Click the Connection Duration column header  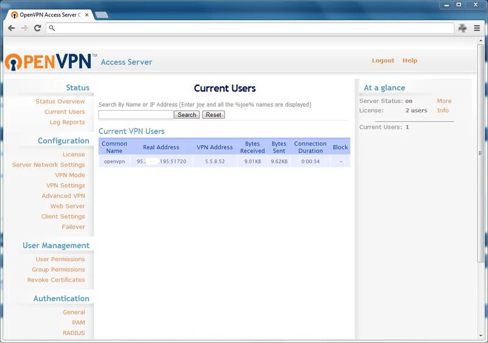(310, 147)
